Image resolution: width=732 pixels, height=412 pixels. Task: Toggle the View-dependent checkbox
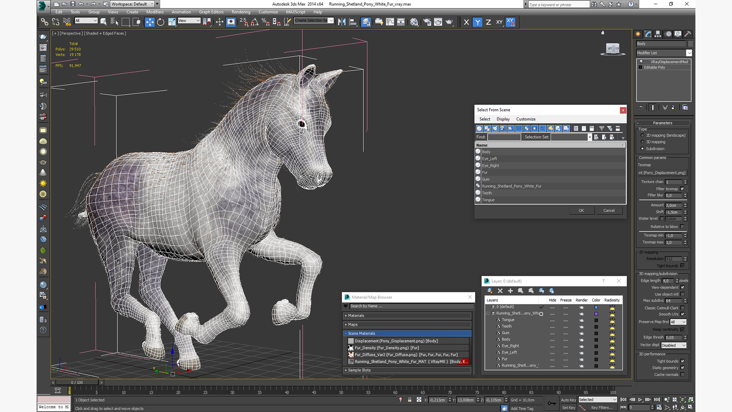pyautogui.click(x=682, y=287)
